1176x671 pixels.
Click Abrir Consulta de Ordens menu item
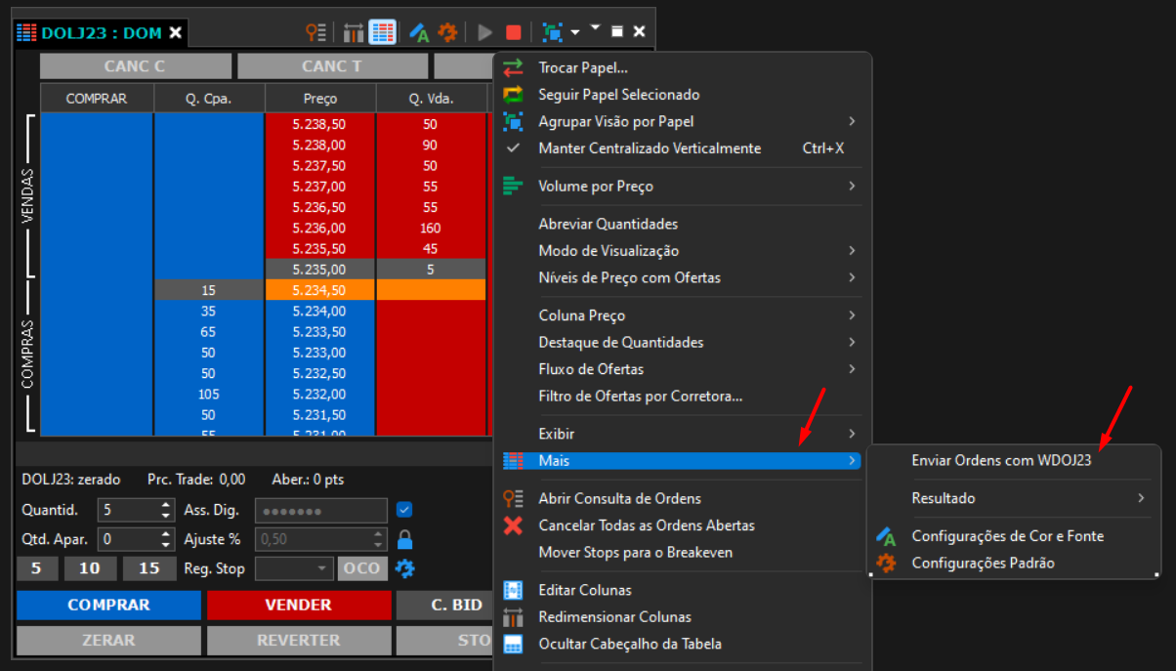click(680, 498)
